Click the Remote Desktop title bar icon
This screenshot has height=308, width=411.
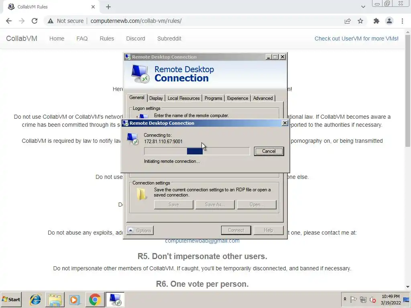pos(128,57)
